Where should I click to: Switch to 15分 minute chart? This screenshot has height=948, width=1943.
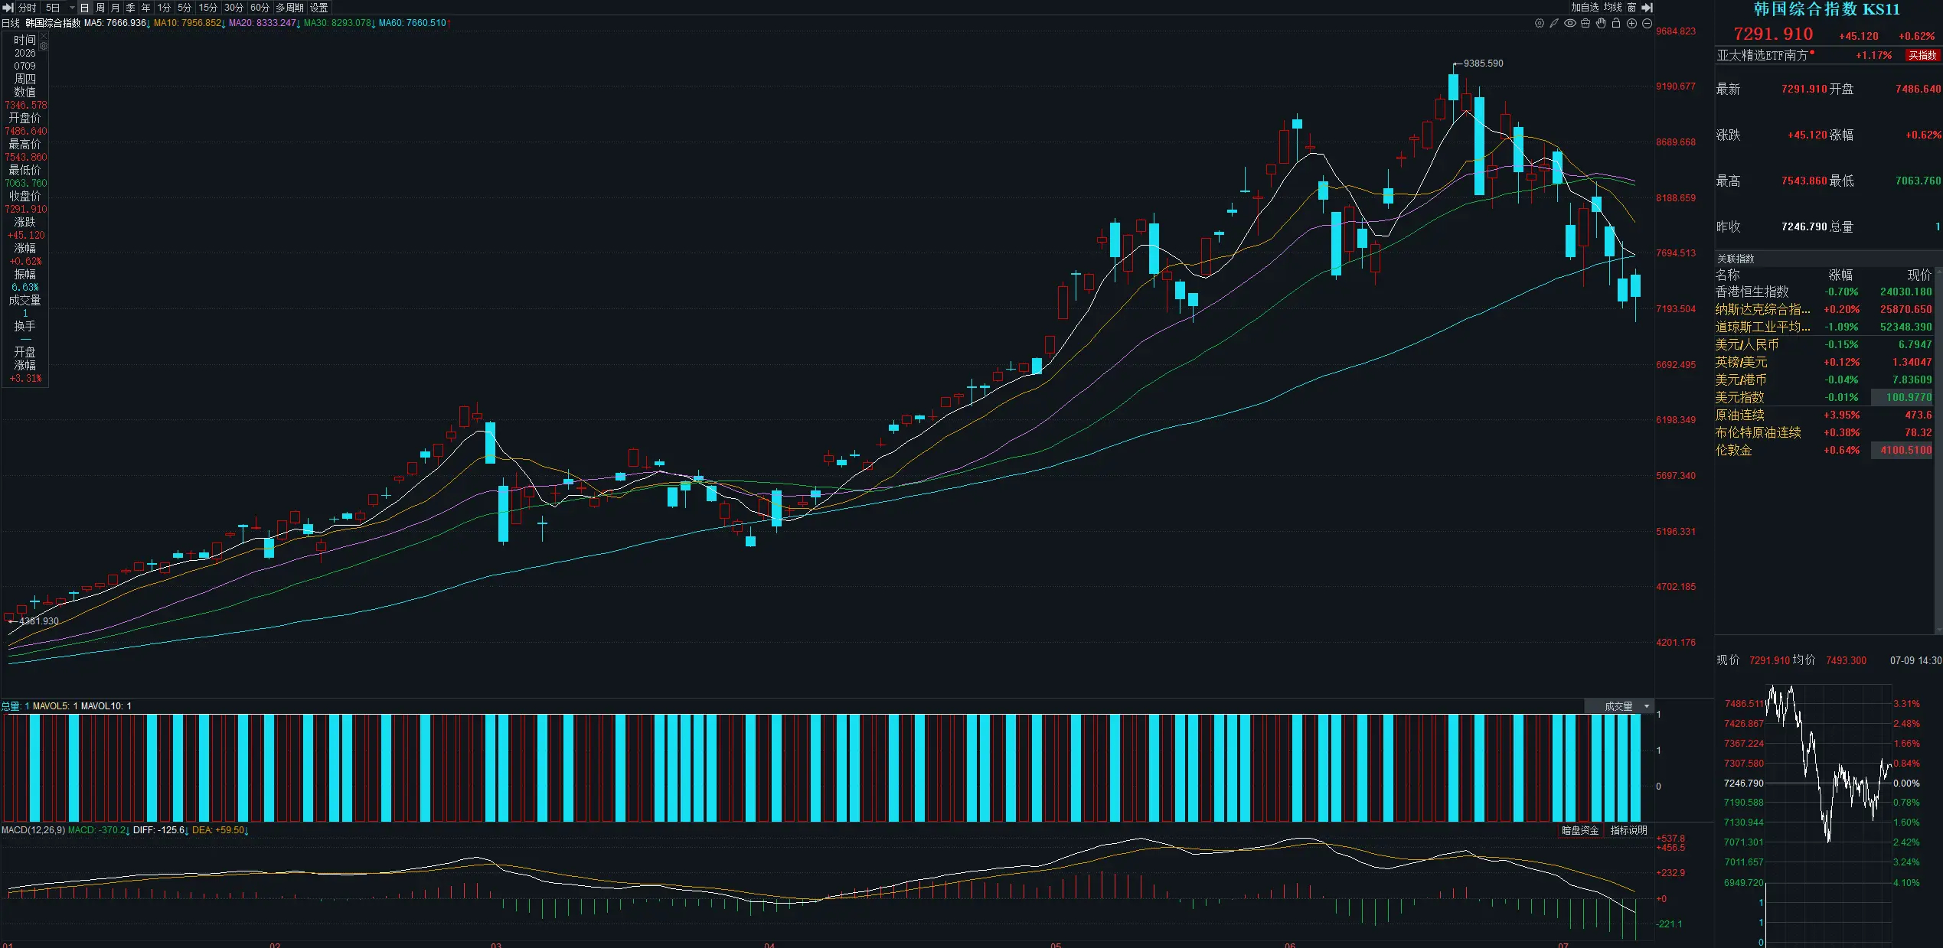point(208,8)
